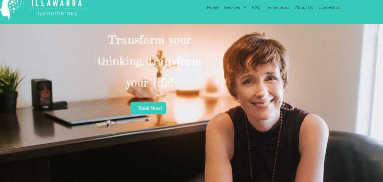The image size is (383, 182).
Task: Click the Hypnotherapy tagline under the logo
Action: point(56,13)
